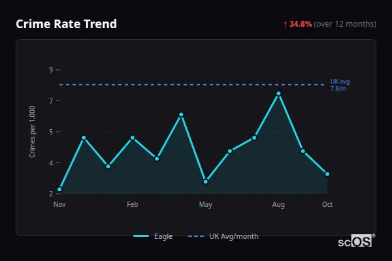The width and height of the screenshot is (392, 261).
Task: Toggle the UK Avg/month legend entry
Action: (x=223, y=236)
